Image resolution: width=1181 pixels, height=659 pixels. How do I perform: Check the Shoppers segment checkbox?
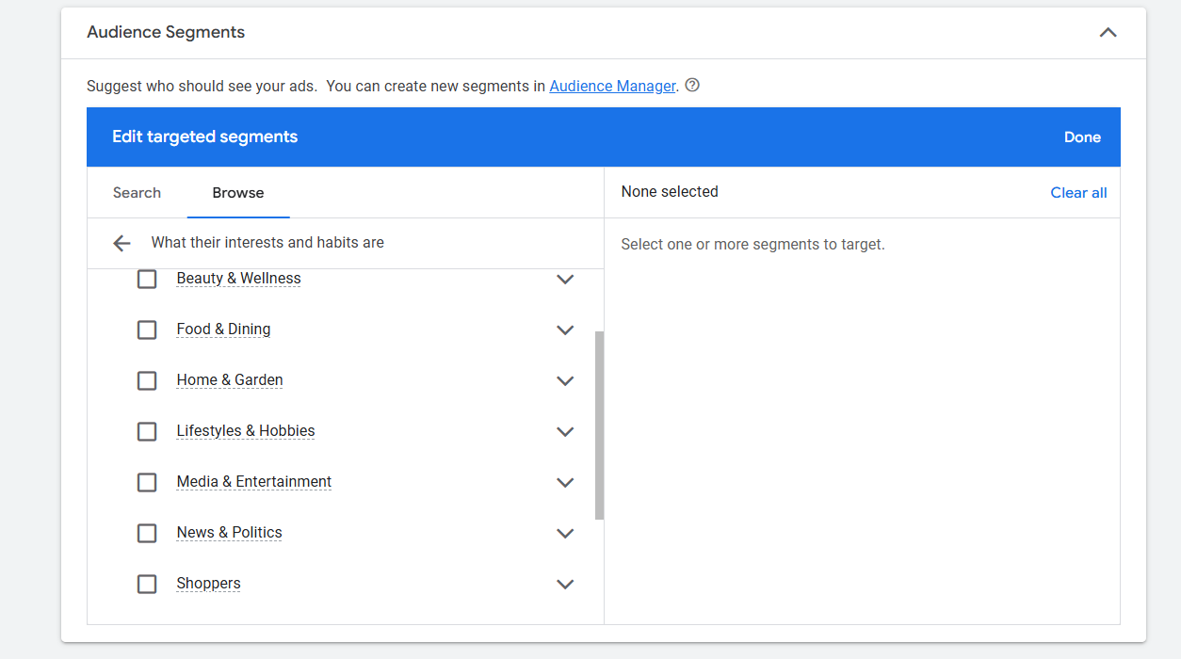(x=147, y=585)
